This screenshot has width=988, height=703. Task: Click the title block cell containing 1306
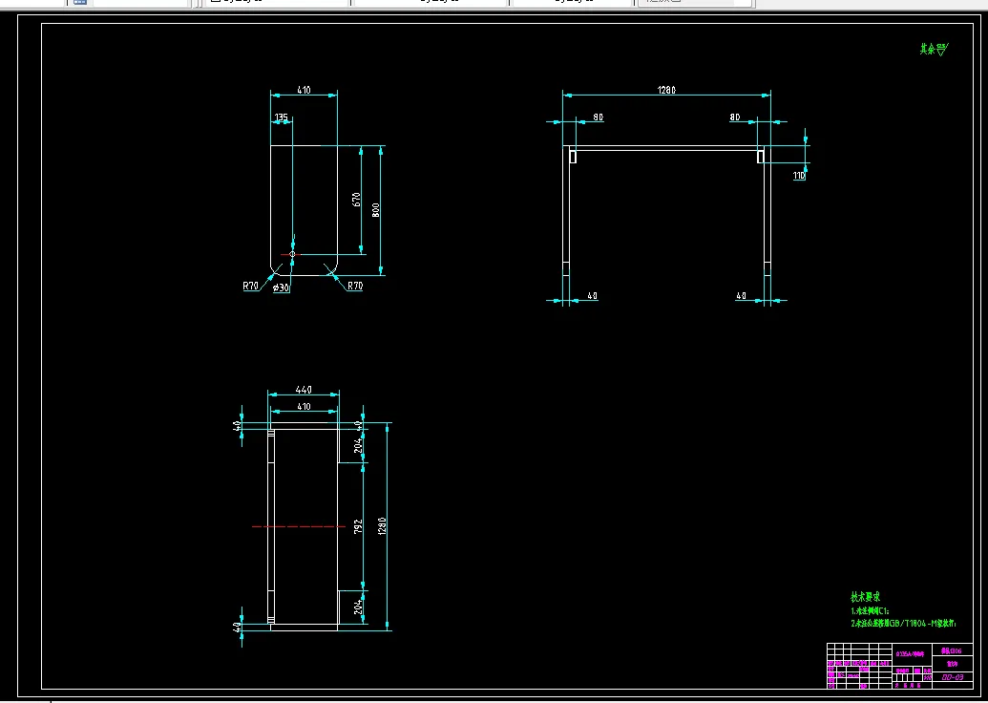[952, 650]
